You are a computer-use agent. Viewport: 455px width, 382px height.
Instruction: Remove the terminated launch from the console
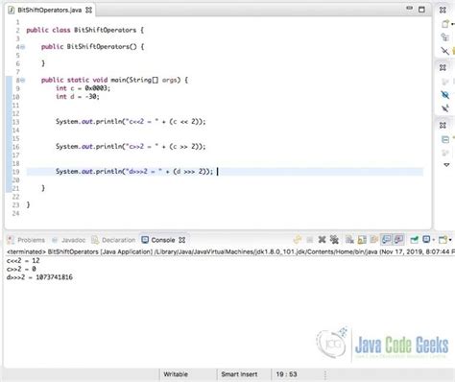tap(322, 239)
